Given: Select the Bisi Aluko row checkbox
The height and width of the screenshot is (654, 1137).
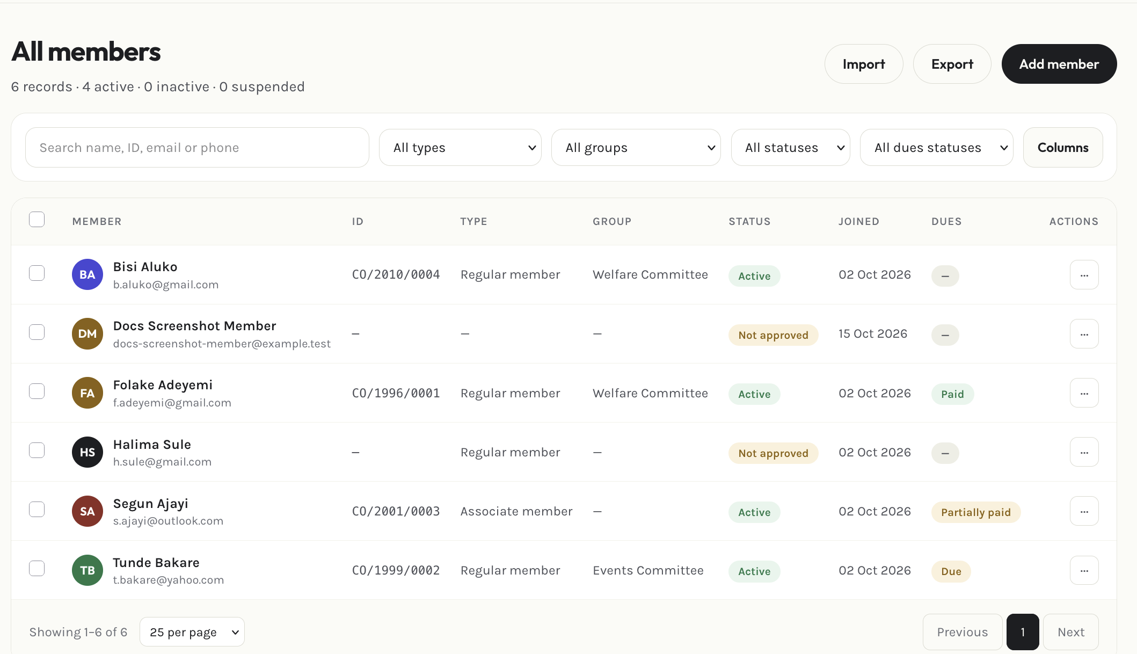Looking at the screenshot, I should coord(37,273).
